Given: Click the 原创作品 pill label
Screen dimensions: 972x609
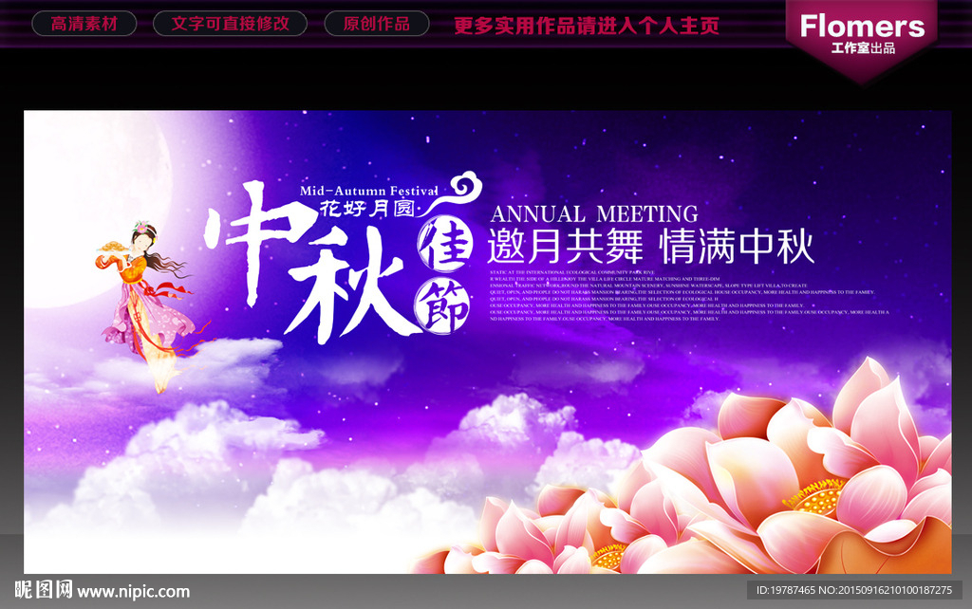Looking at the screenshot, I should point(376,24).
